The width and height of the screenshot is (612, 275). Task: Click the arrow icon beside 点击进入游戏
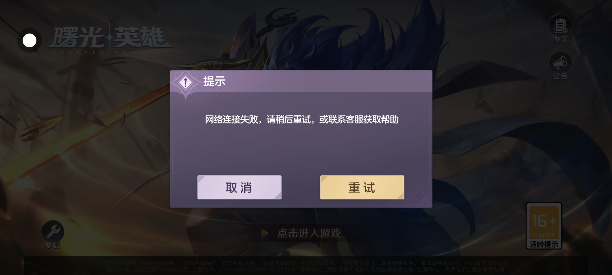point(264,233)
